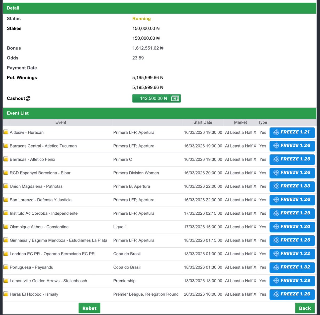Click Premiership league text
320x315 pixels.
124,281
